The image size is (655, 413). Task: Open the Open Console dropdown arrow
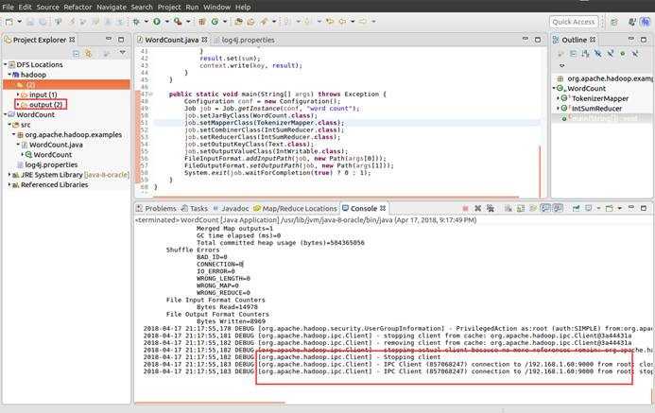619,208
